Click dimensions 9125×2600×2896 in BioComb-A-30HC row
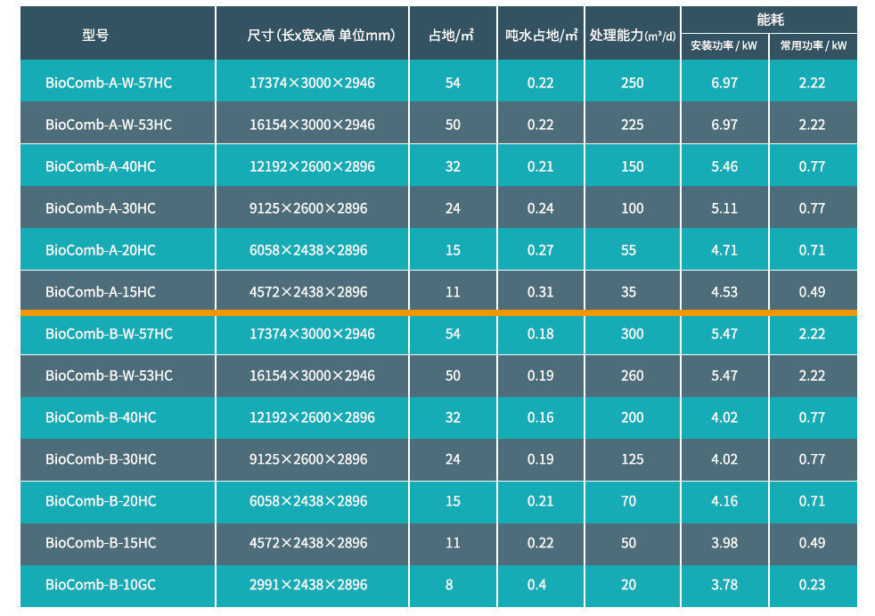875x616 pixels. click(x=308, y=208)
